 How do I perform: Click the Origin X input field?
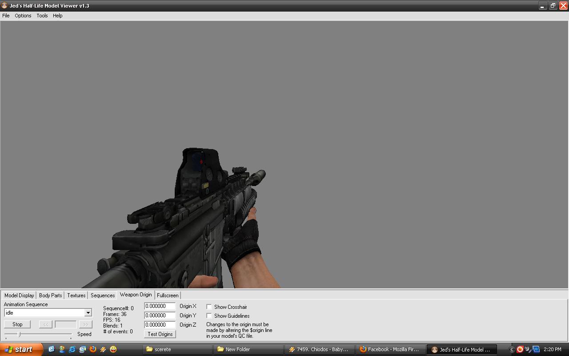(x=160, y=306)
